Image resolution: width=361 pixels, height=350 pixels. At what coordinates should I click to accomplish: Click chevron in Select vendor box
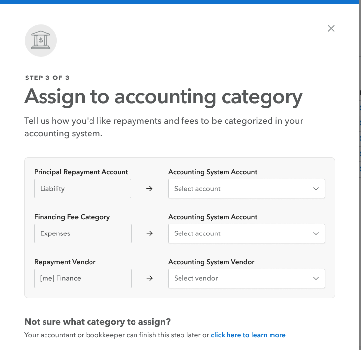click(x=316, y=278)
